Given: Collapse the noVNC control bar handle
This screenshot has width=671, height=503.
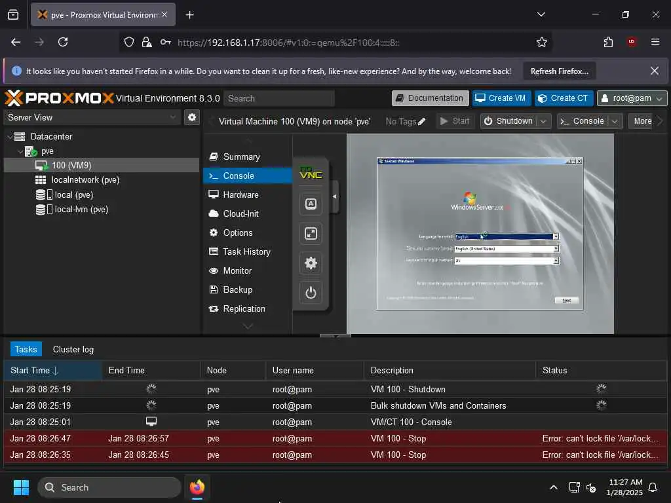Looking at the screenshot, I should pos(335,196).
